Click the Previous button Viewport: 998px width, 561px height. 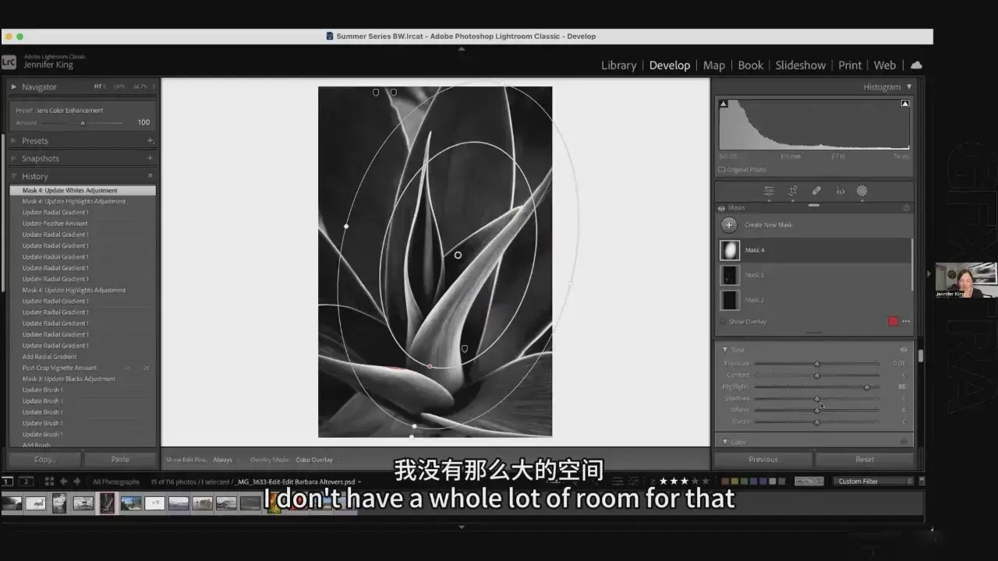point(763,460)
